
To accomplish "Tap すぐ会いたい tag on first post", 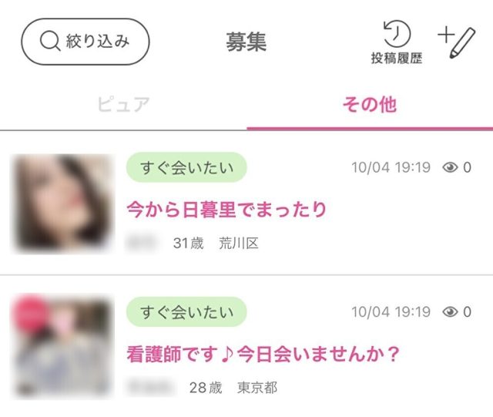I will [x=186, y=167].
